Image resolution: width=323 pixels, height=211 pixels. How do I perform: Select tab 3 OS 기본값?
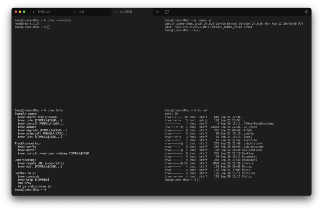132,12
